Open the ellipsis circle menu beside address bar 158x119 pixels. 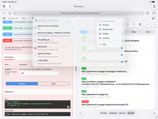point(147,13)
